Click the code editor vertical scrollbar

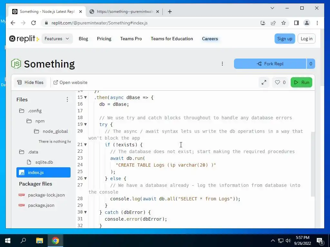click(313, 164)
